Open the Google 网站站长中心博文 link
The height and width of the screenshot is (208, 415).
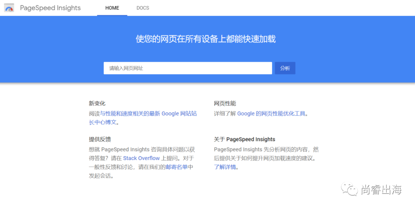point(143,118)
